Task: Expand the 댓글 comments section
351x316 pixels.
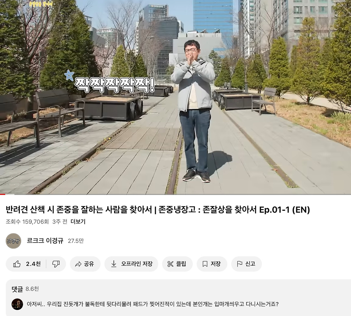Action: point(25,289)
